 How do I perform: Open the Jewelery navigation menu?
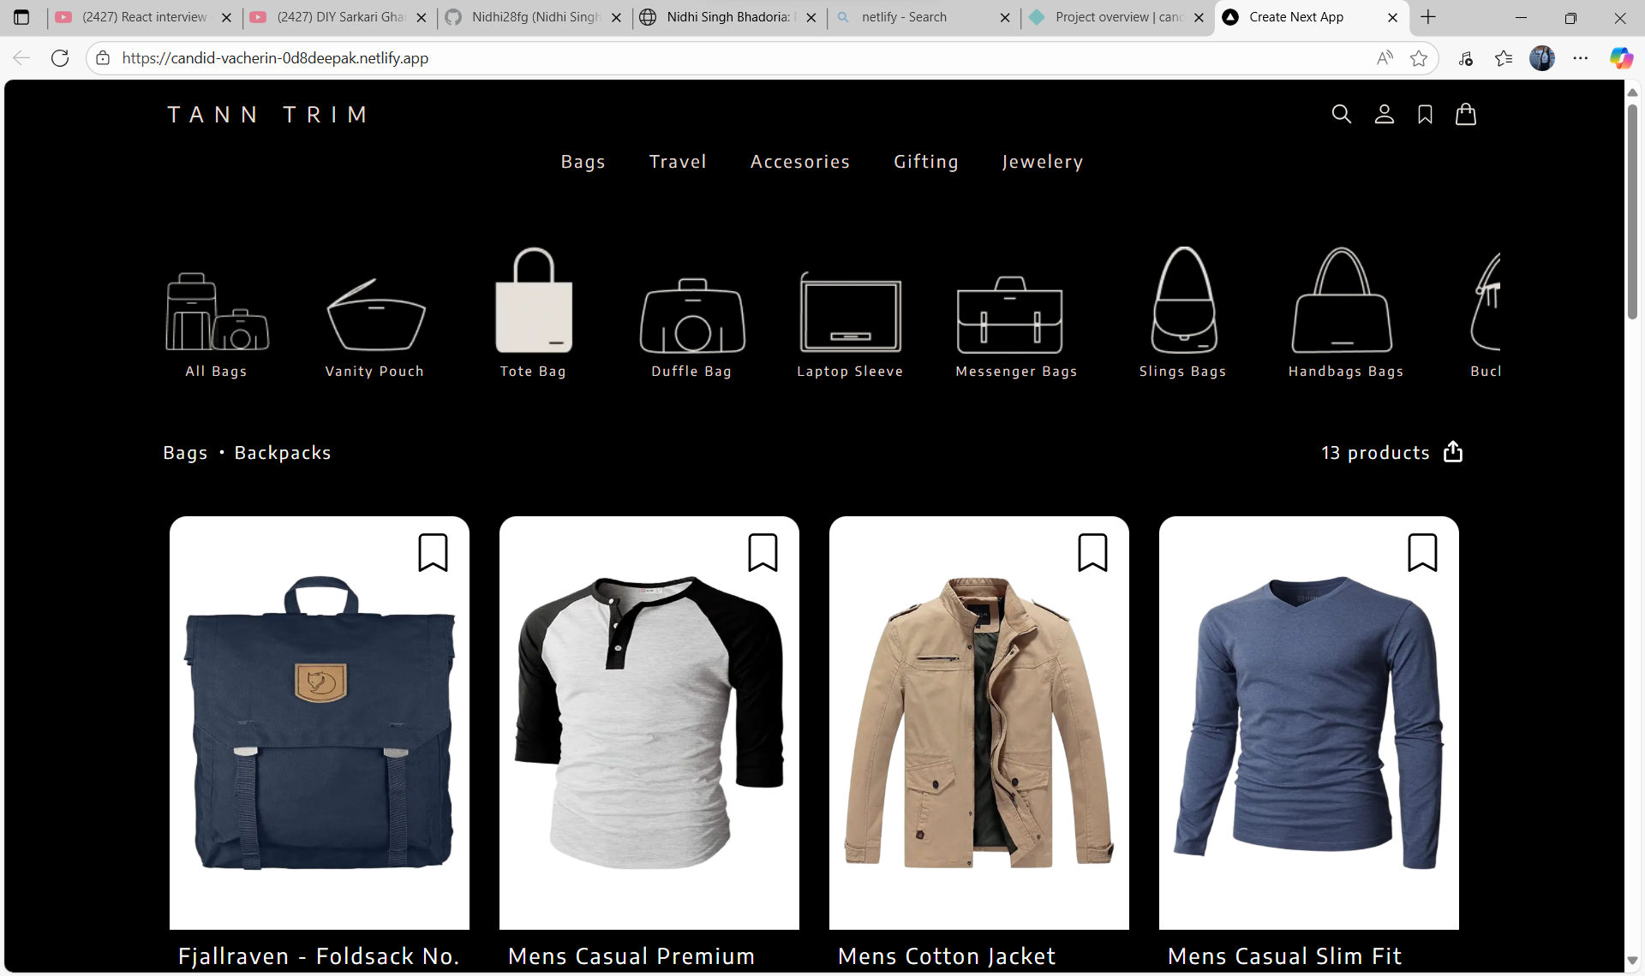[x=1042, y=162]
